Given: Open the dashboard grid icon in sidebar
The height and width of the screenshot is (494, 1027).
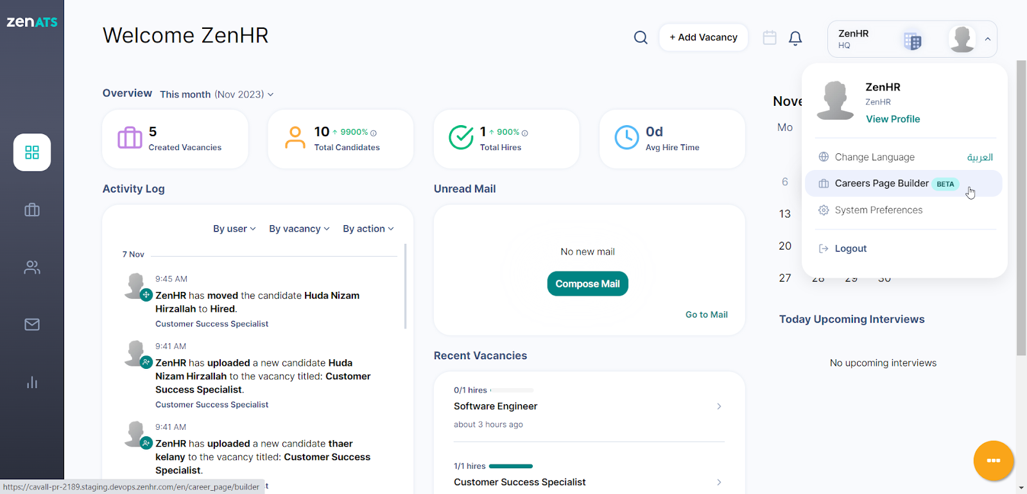Looking at the screenshot, I should [32, 152].
